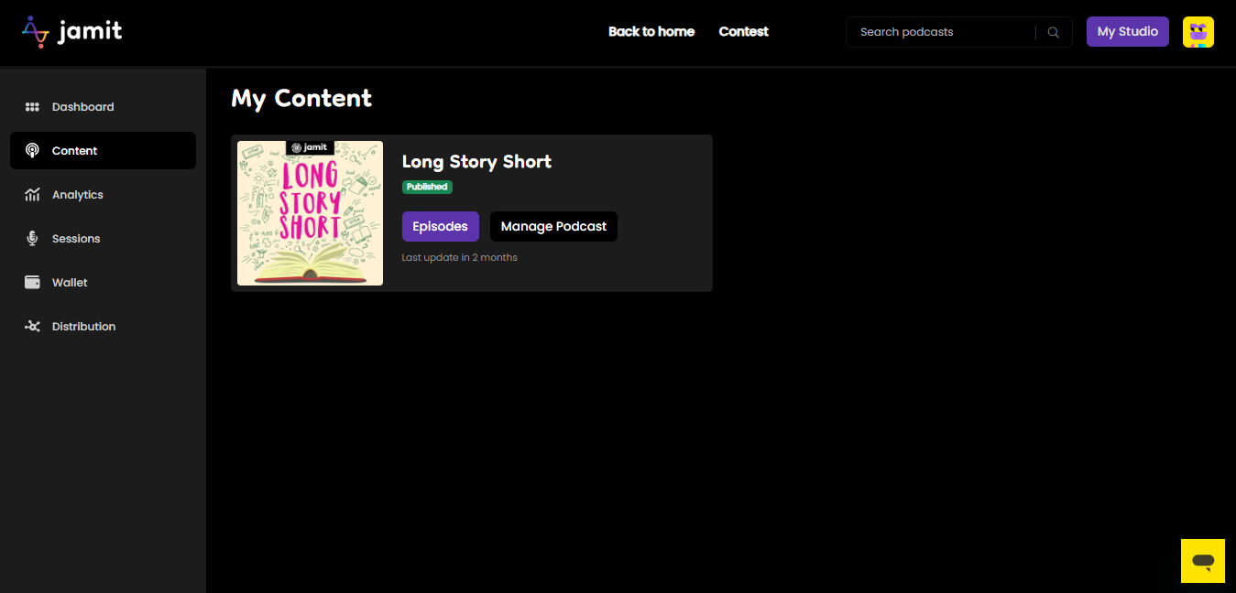Click the Long Story Short title

point(476,162)
